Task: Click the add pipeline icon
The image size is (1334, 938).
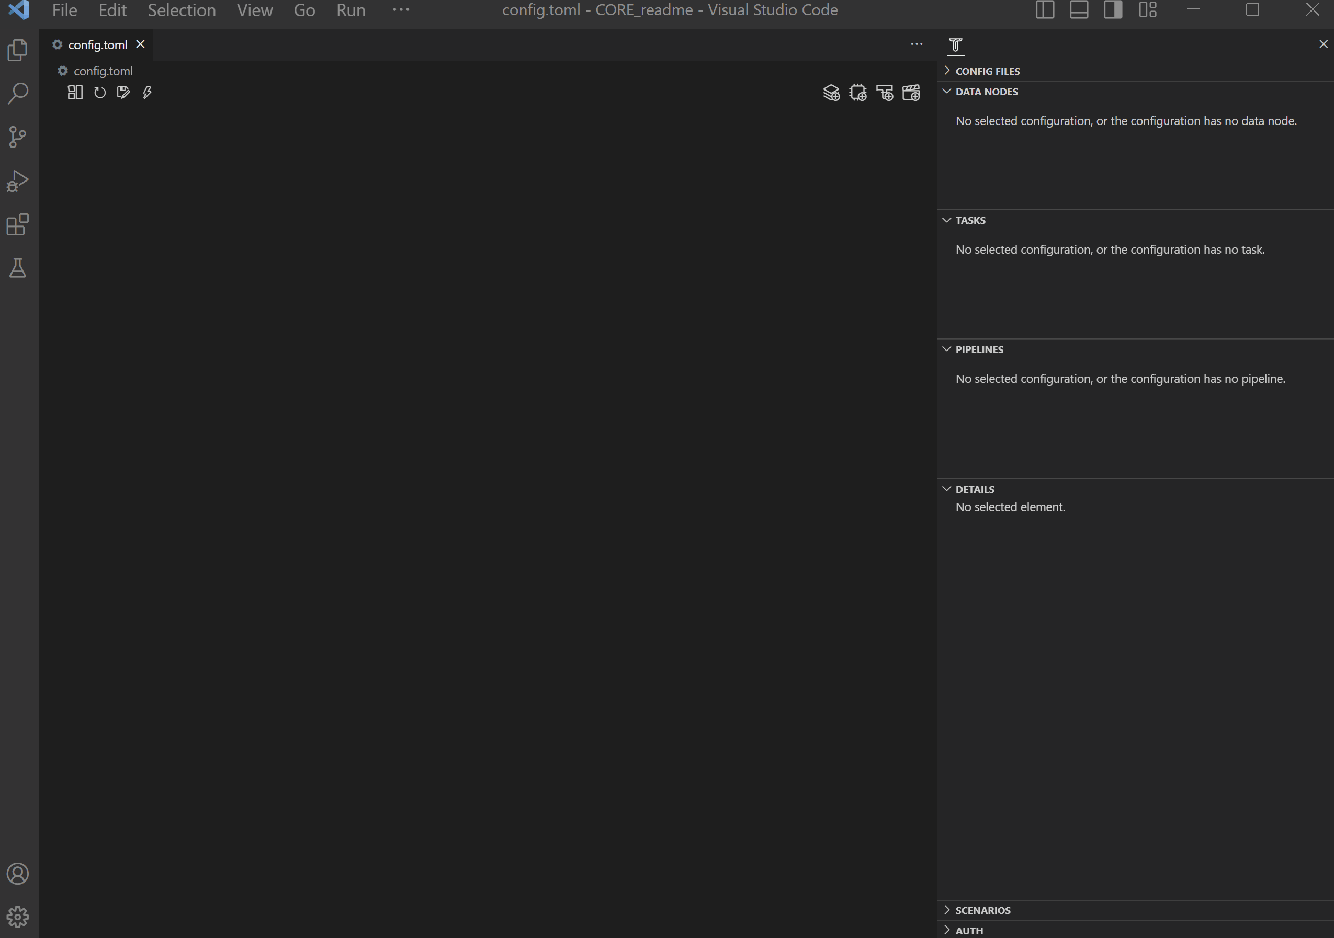Action: (884, 93)
